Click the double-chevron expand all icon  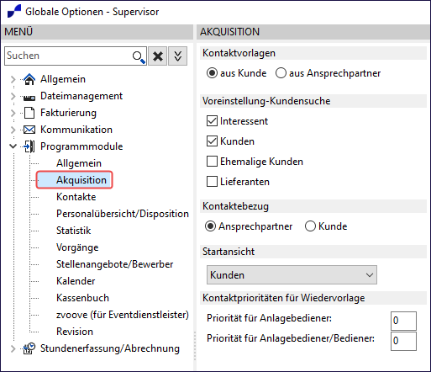177,56
